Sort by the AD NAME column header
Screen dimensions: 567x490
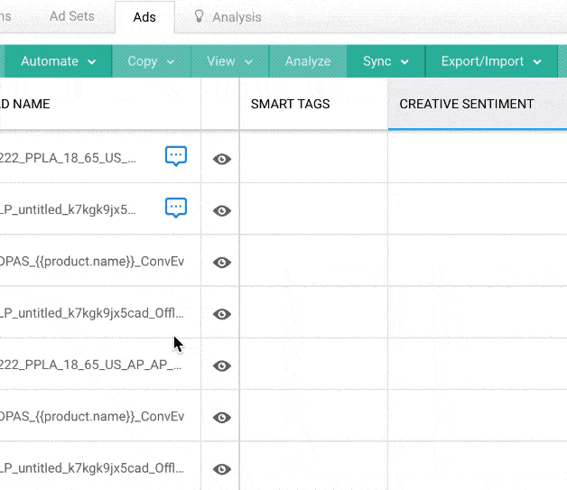tap(24, 104)
